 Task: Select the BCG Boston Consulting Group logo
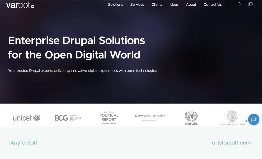pos(68,118)
